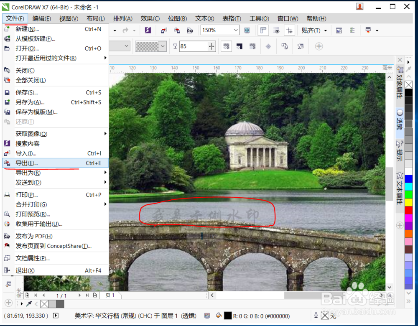The image size is (418, 326).
Task: Pick the red color swatch
Action: click(409, 210)
